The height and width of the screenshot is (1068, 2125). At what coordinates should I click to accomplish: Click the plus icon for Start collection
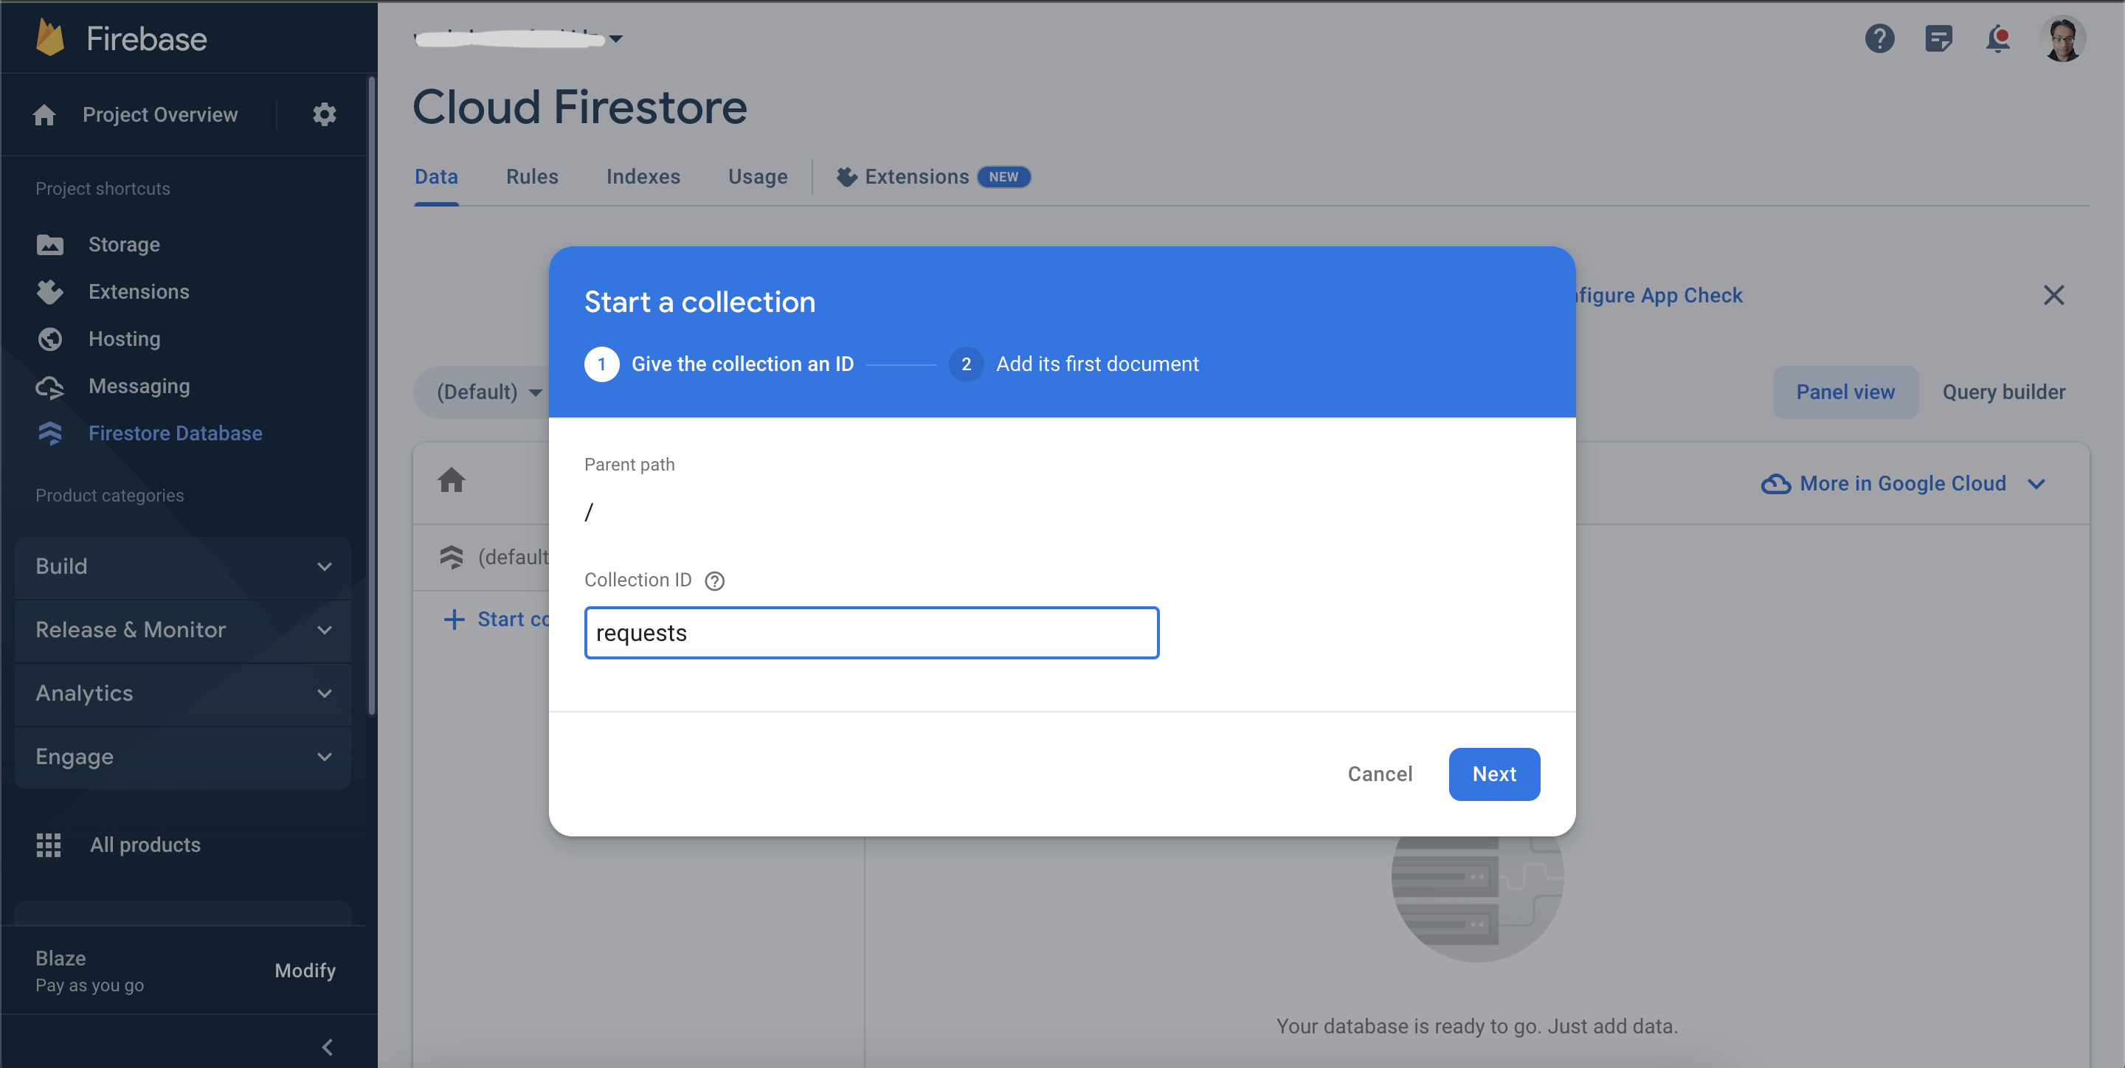[454, 620]
